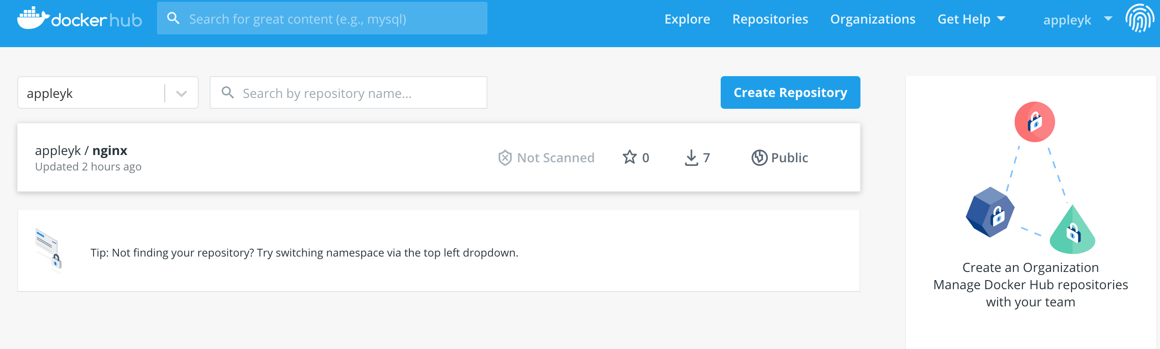
Task: Click the Not Scanned shield icon
Action: click(505, 158)
